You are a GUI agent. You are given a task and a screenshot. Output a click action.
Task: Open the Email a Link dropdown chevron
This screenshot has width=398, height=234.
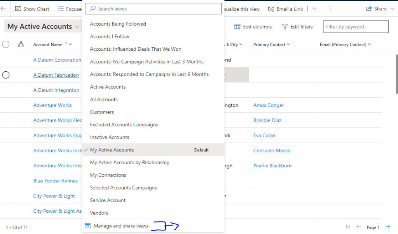pyautogui.click(x=314, y=9)
